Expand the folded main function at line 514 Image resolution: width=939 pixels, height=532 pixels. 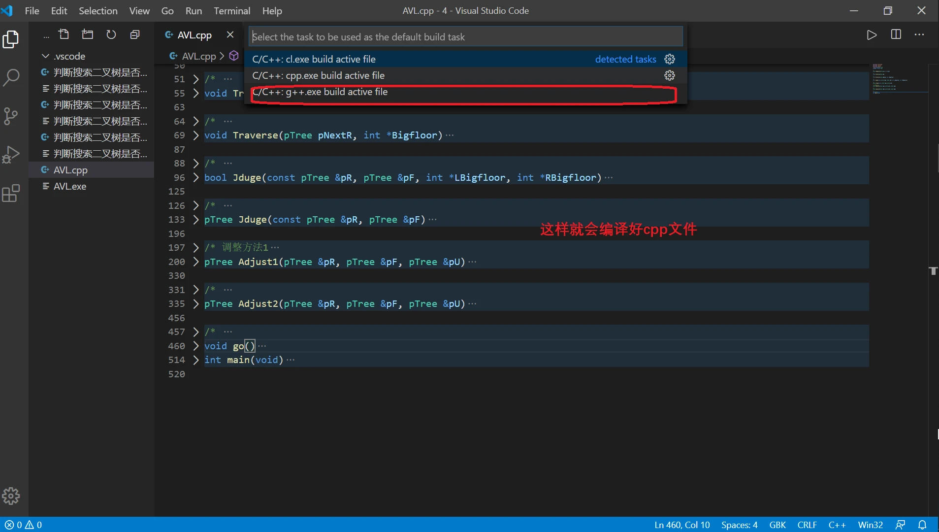(196, 360)
